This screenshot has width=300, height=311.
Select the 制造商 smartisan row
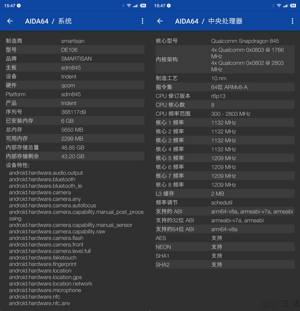point(75,41)
